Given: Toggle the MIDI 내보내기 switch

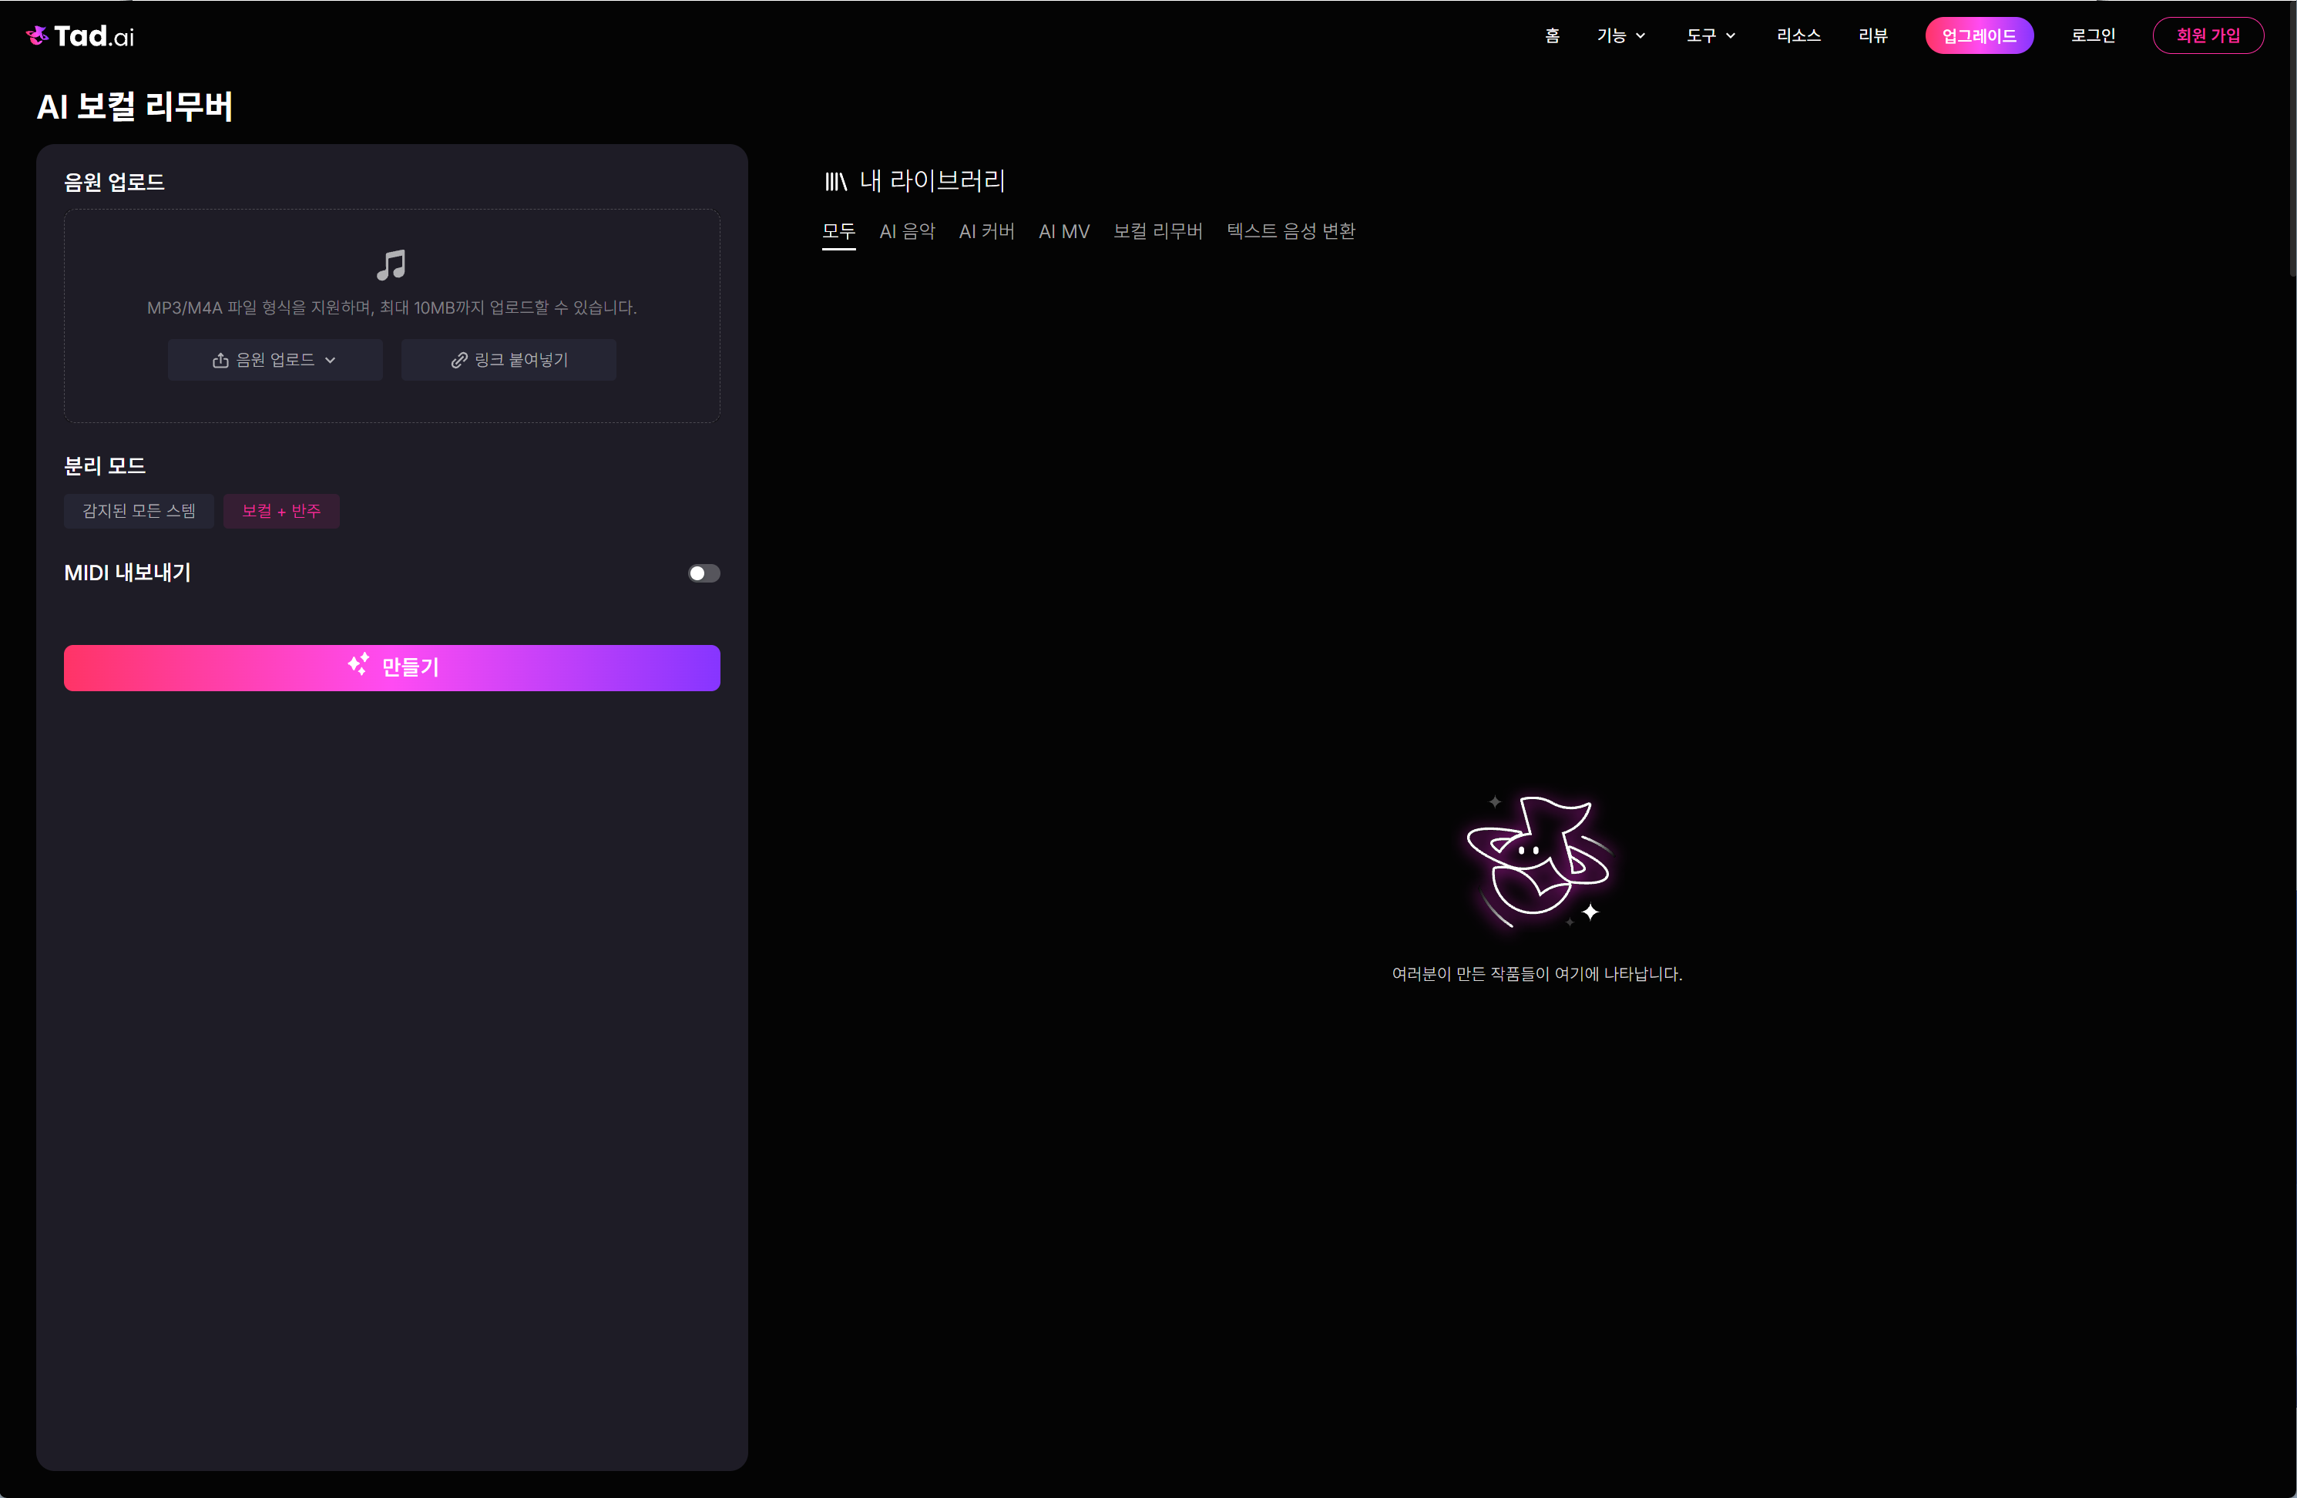Looking at the screenshot, I should 704,573.
